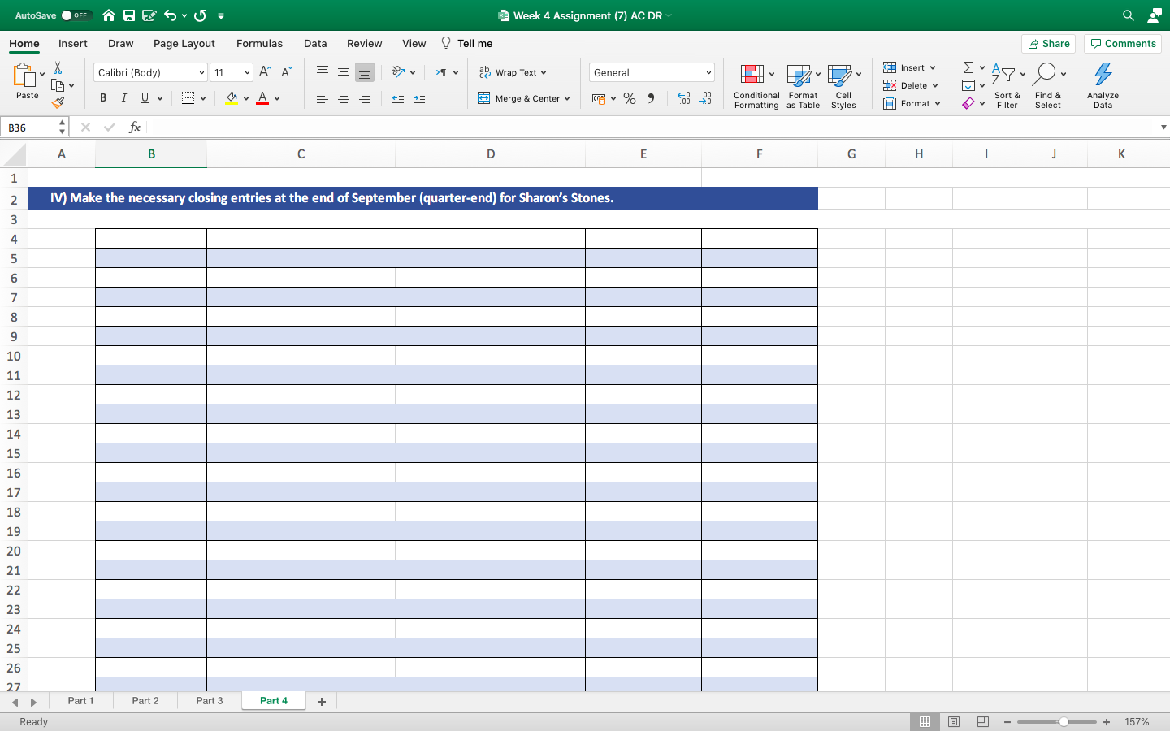Image resolution: width=1170 pixels, height=731 pixels.
Task: Click Analyze Data button
Action: coord(1103,87)
